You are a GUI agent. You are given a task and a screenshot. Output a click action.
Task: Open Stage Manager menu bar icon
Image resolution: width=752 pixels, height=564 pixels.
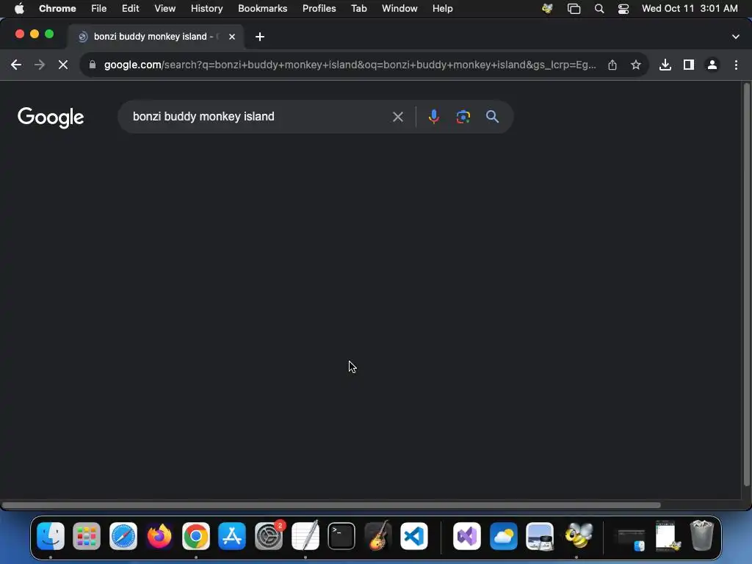point(574,9)
